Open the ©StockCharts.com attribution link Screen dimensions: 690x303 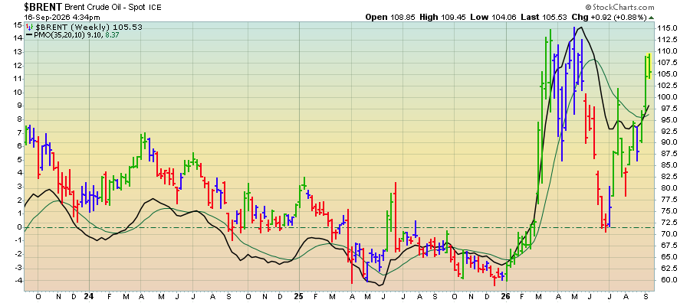(619, 7)
